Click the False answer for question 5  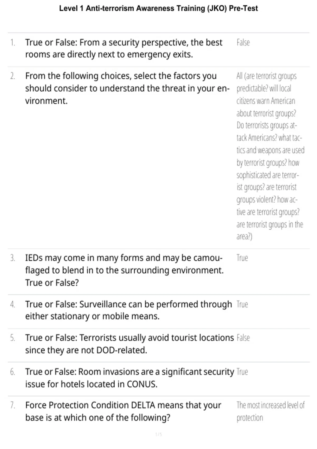click(x=243, y=338)
